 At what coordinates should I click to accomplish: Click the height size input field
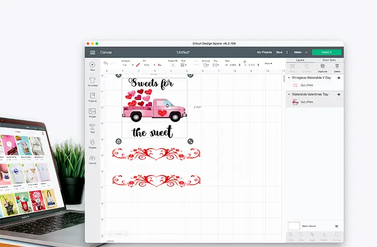(x=252, y=65)
